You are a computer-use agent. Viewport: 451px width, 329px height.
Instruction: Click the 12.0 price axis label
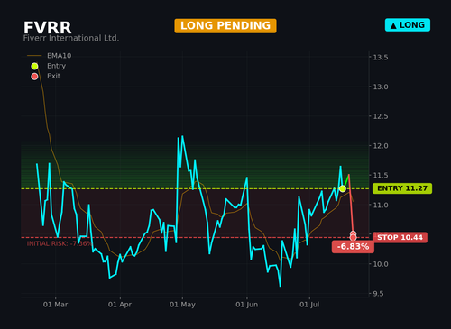(x=381, y=146)
